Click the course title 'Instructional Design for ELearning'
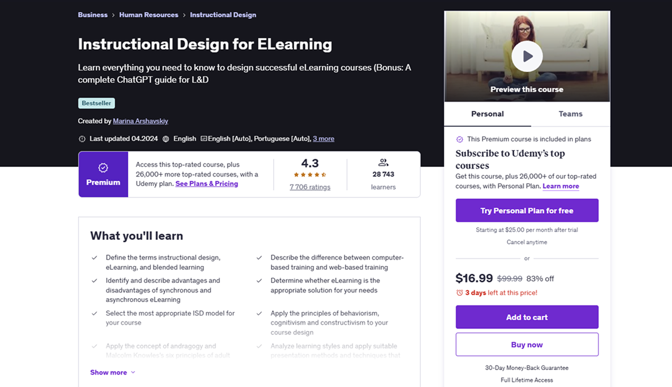672x387 pixels. coord(205,44)
